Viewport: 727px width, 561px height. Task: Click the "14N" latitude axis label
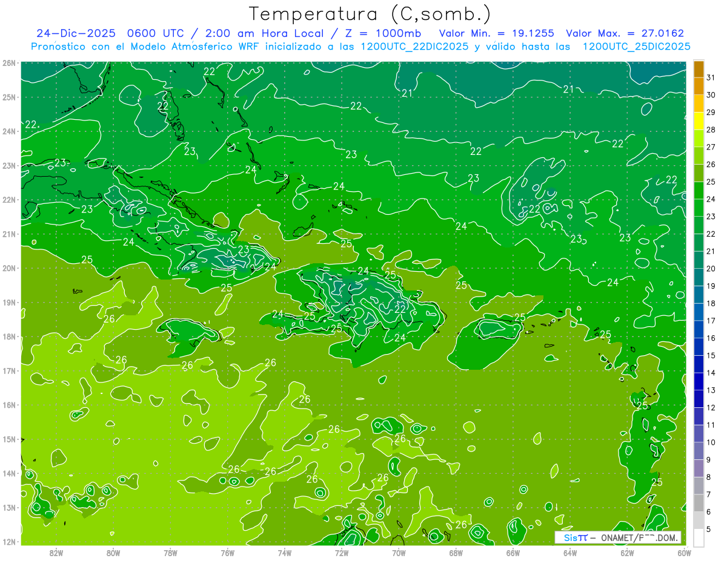coord(8,473)
